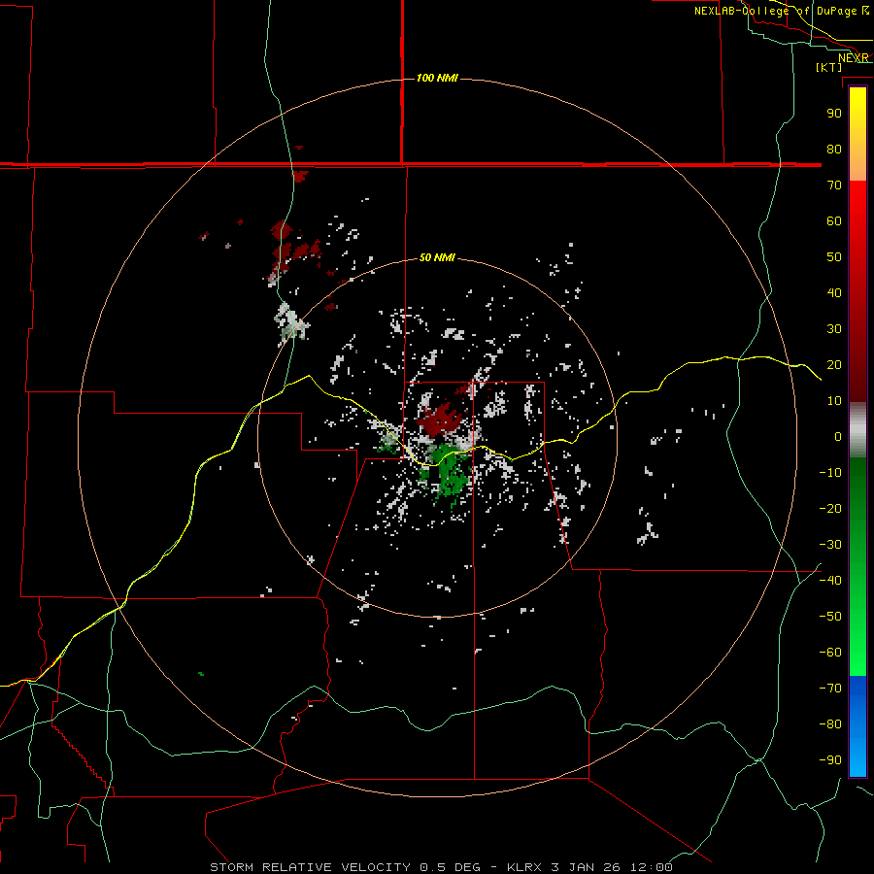The image size is (874, 874).
Task: Click the -30 value on the velocity scale
Action: (x=830, y=545)
